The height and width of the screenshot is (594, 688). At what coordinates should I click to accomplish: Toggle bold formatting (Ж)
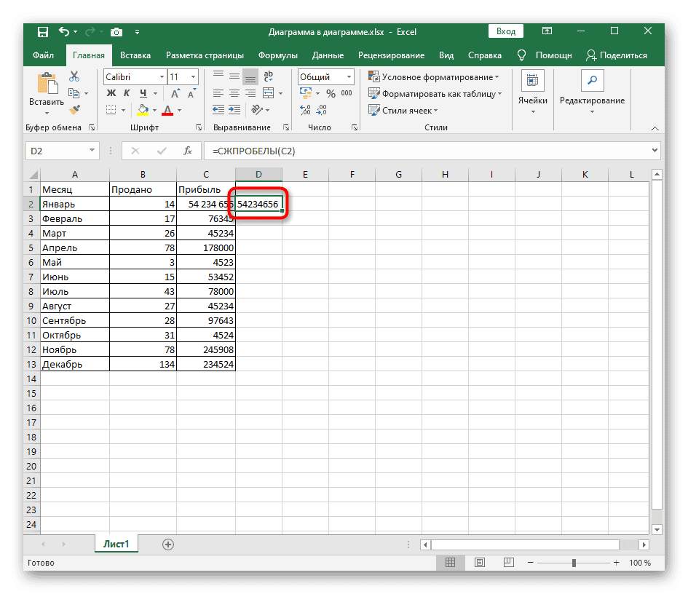(111, 93)
